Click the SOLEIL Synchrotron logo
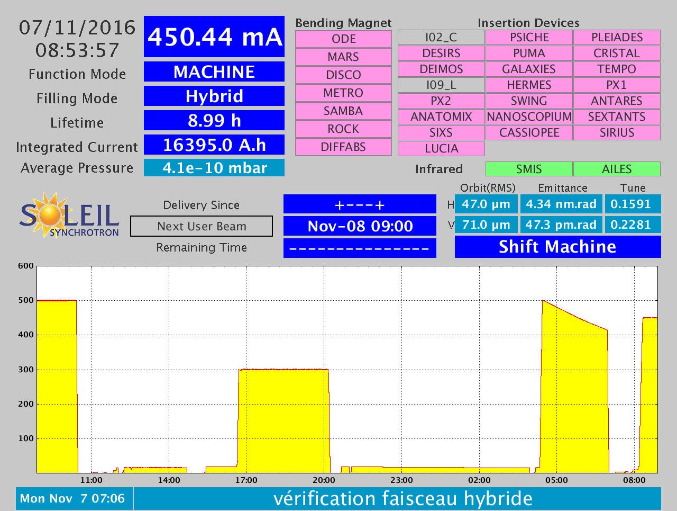The width and height of the screenshot is (677, 511). pyautogui.click(x=69, y=214)
